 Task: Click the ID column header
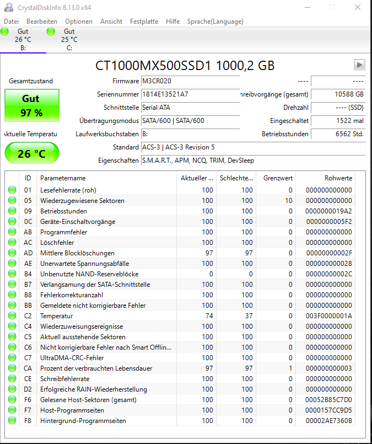click(28, 178)
